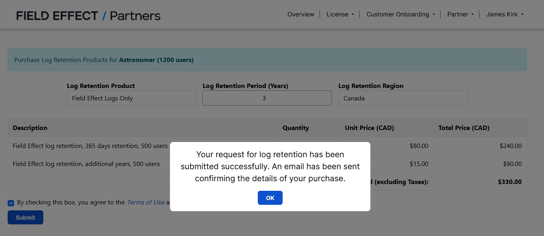Click the $80.00 unit price cell
The height and width of the screenshot is (236, 544).
(x=386, y=146)
